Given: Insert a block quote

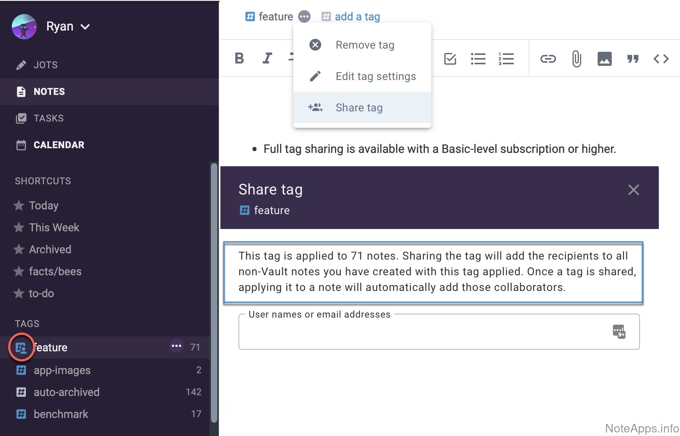Looking at the screenshot, I should [x=633, y=59].
